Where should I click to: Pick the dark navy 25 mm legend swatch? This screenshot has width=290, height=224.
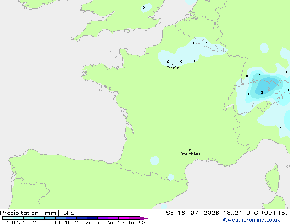92,218
